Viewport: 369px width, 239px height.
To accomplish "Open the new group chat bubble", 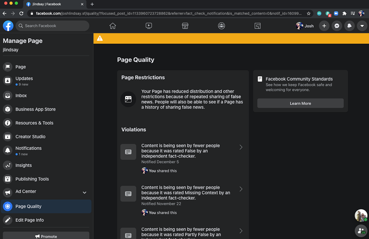I will [361, 231].
